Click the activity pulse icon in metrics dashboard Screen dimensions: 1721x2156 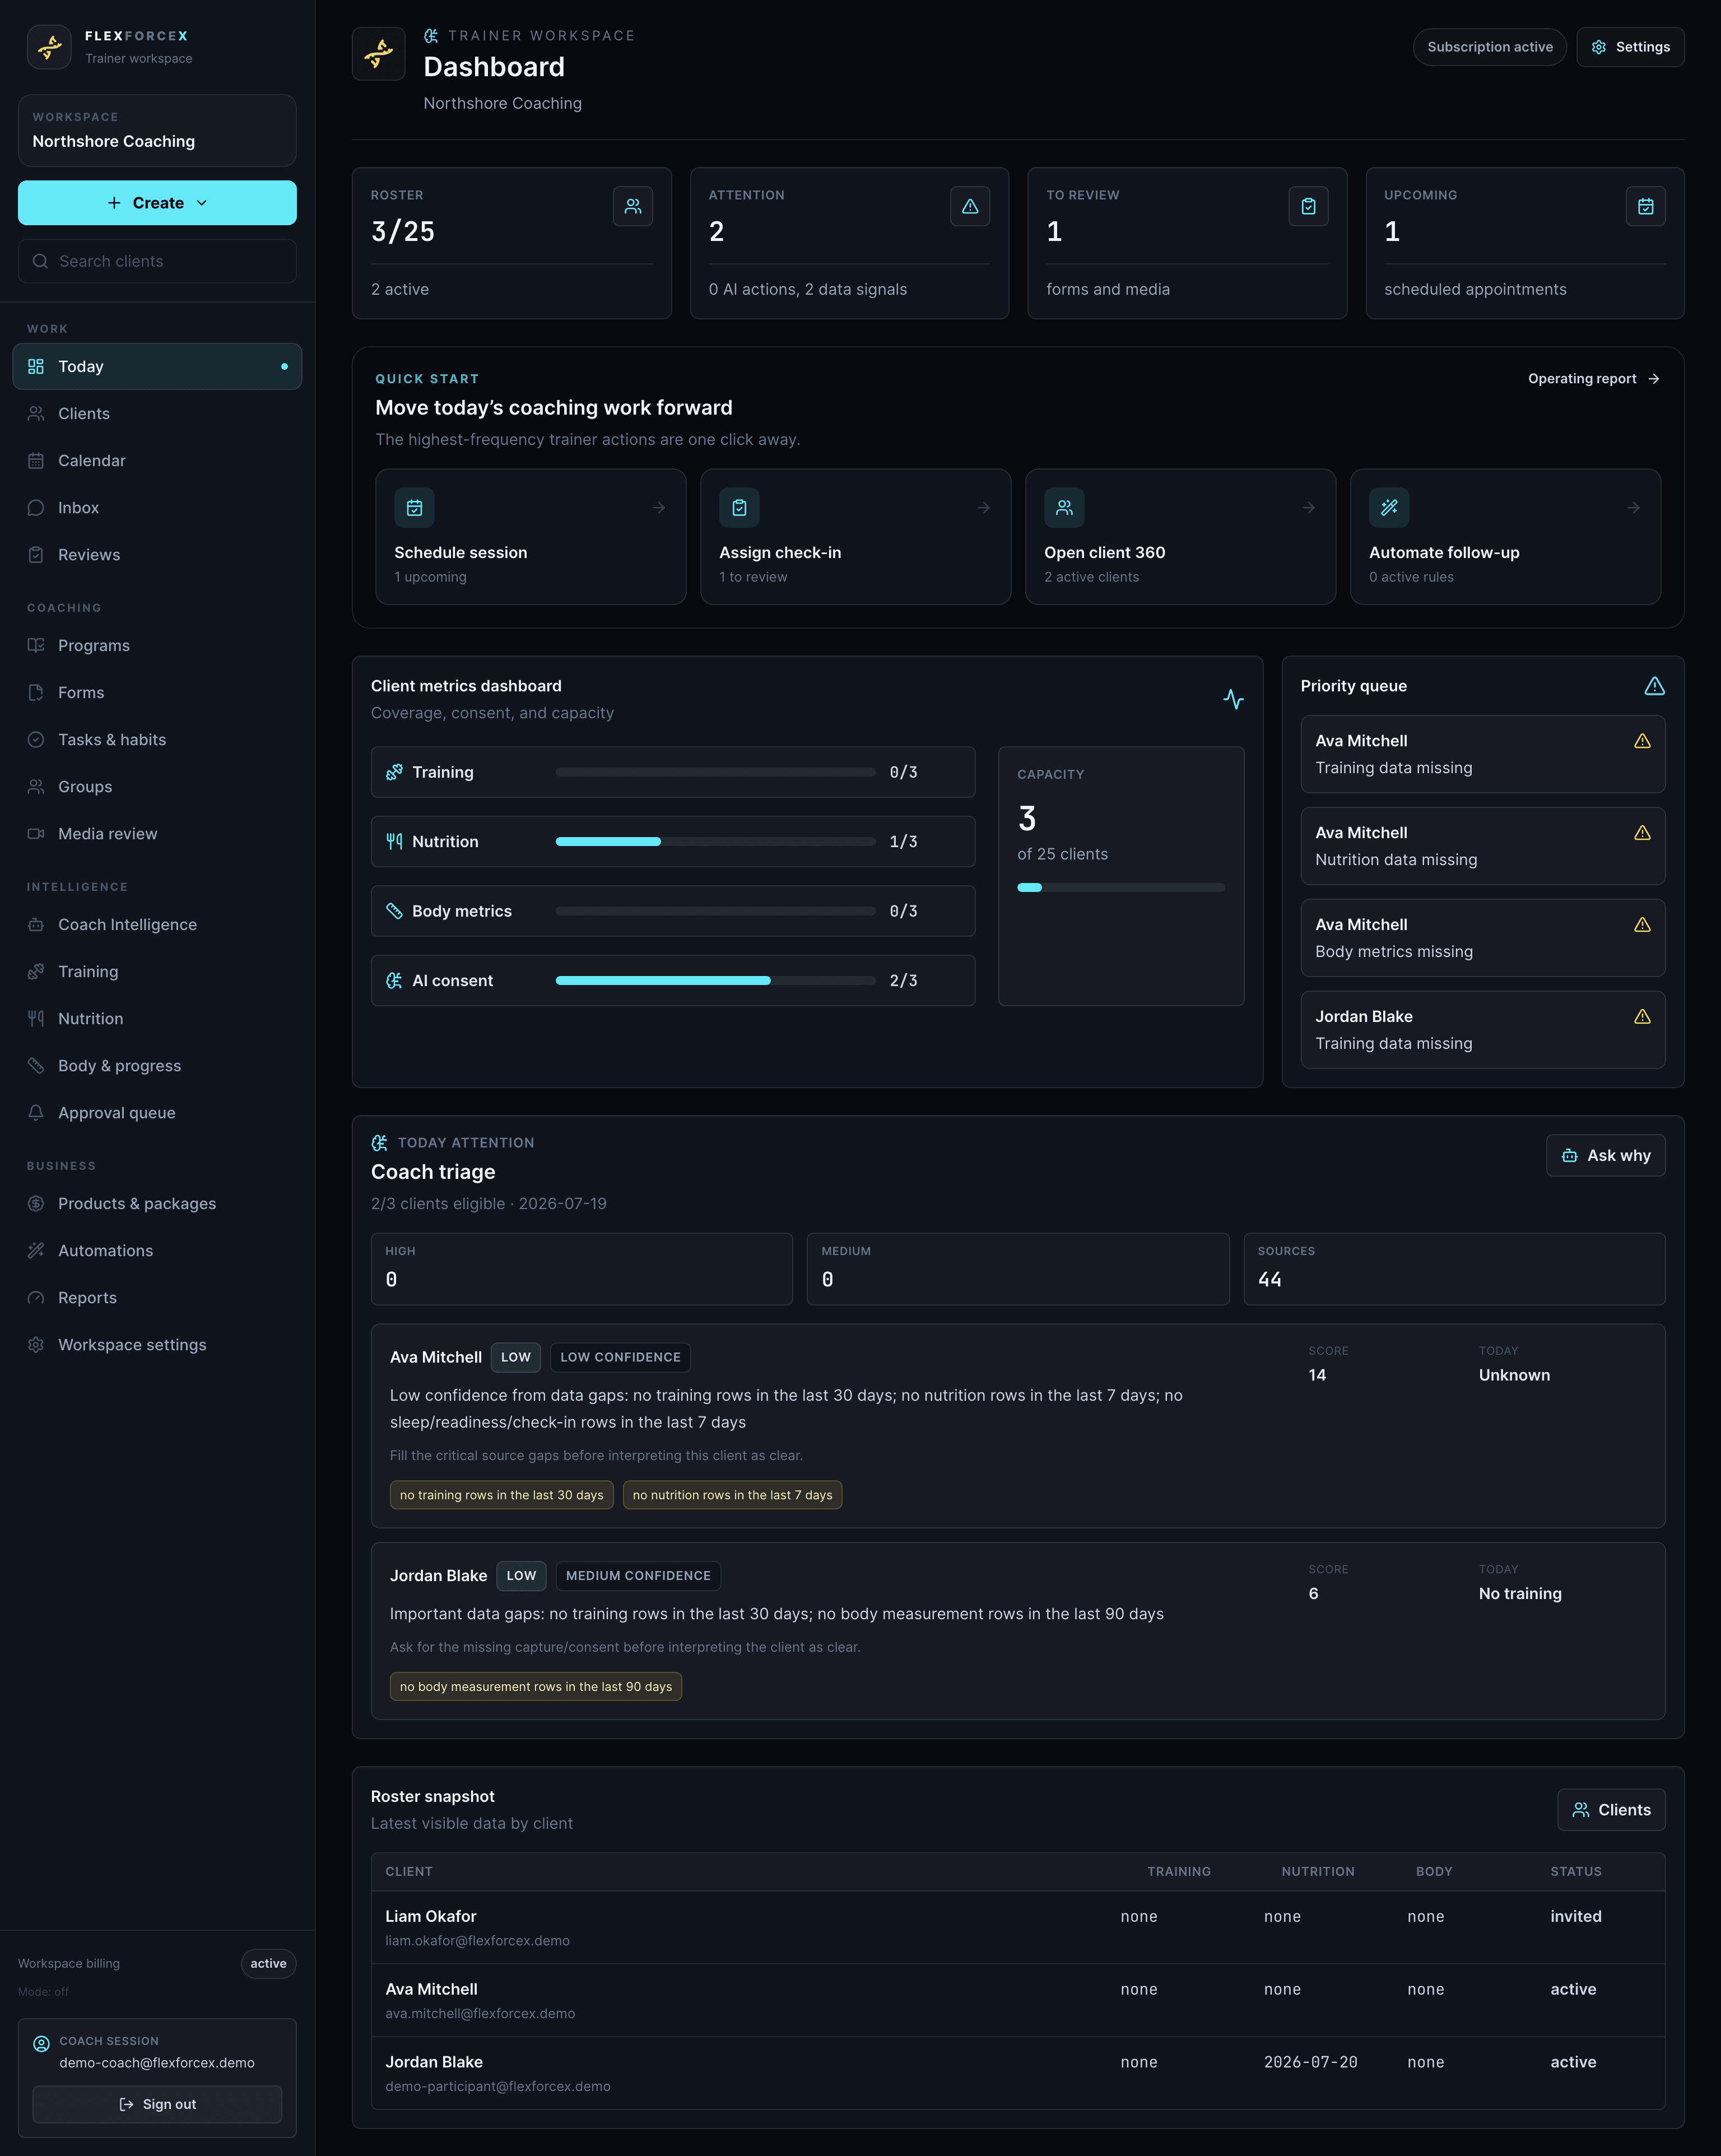1233,699
